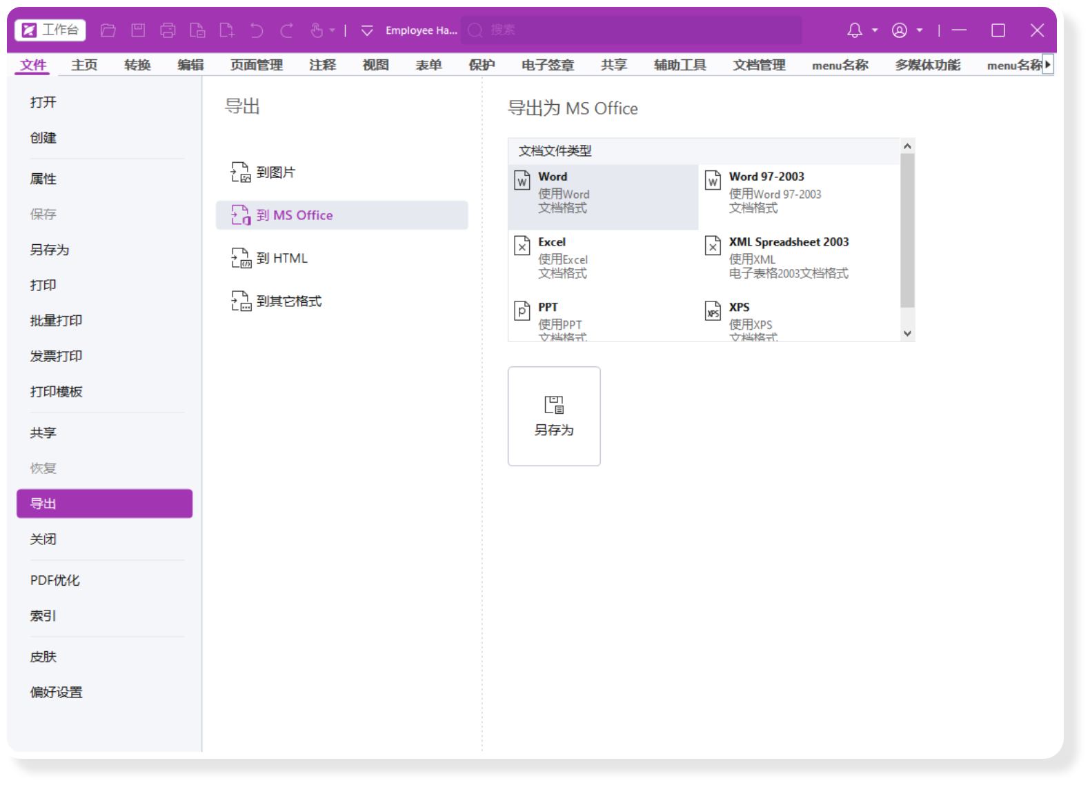
Task: Open the 保护 tab
Action: [x=482, y=65]
